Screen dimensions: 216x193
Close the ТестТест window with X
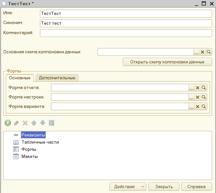click(212, 4)
